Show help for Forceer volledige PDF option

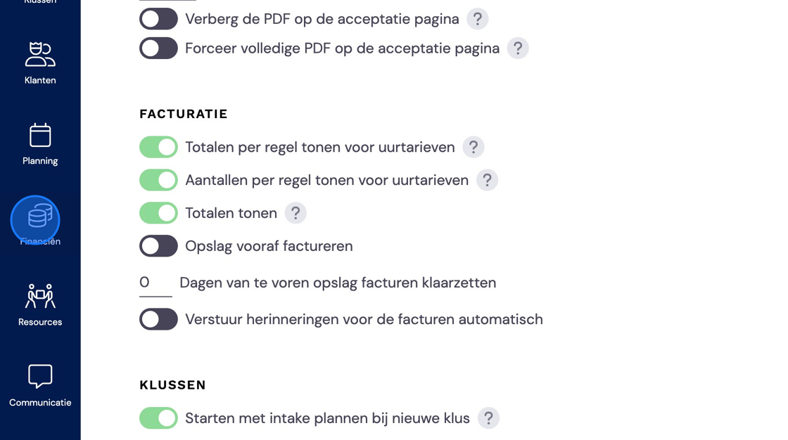(518, 48)
